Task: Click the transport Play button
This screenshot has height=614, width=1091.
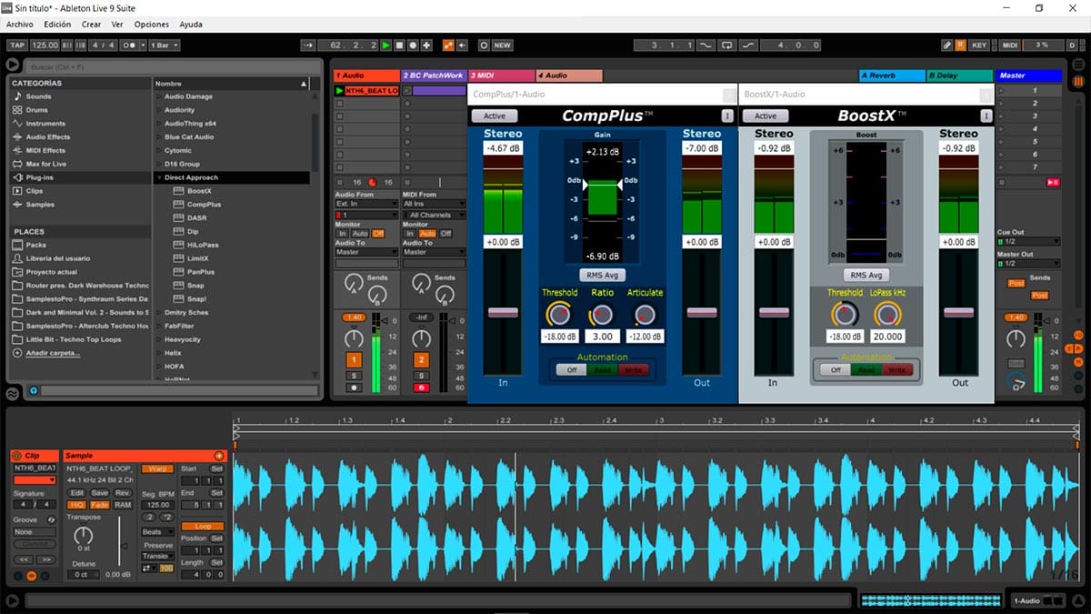Action: click(386, 45)
